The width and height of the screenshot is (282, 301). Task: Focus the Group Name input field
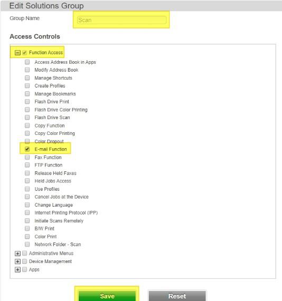(121, 20)
